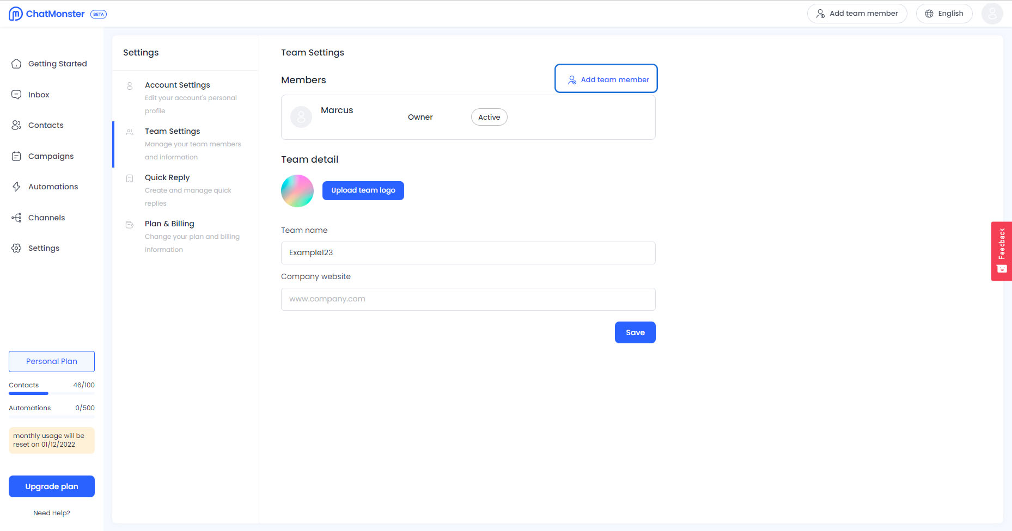Open the Feedback side tab
The image size is (1012, 531).
point(1001,251)
